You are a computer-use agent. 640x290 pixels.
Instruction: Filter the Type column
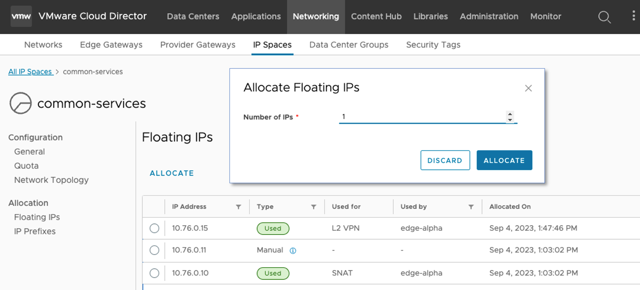click(x=313, y=207)
